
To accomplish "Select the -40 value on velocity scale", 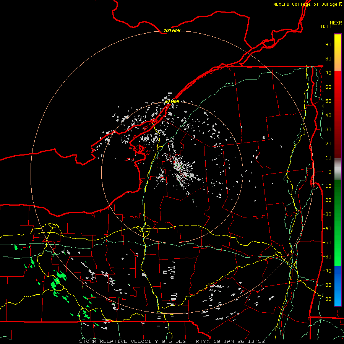I will (x=327, y=229).
